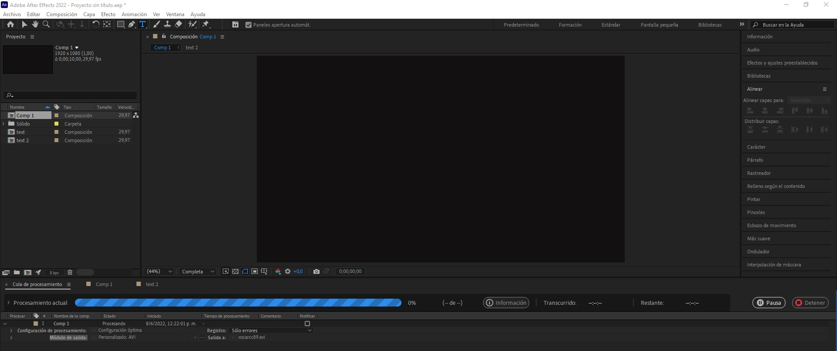
Task: Toggle mask and shape path visibility
Action: pos(245,271)
